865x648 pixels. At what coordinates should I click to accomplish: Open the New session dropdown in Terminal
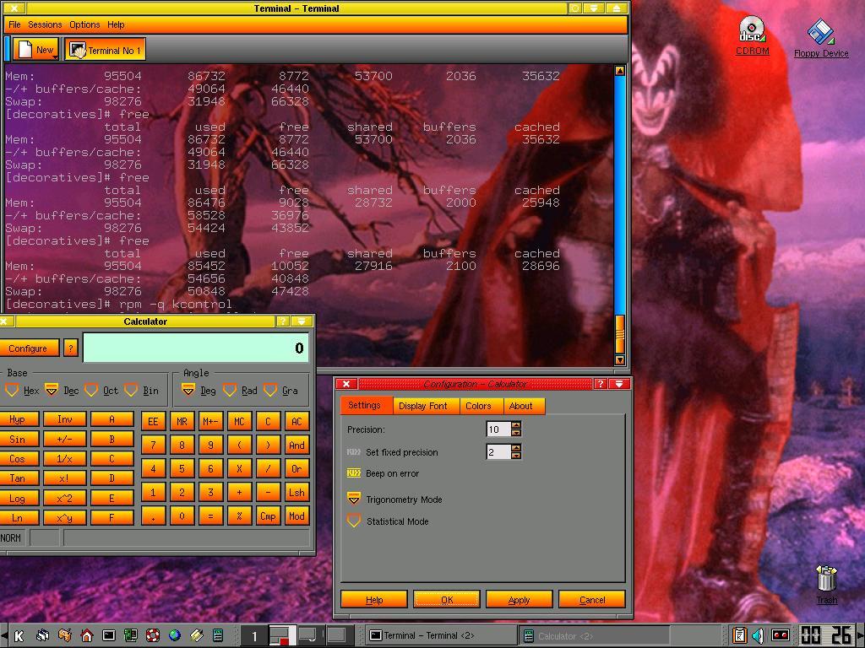point(35,50)
